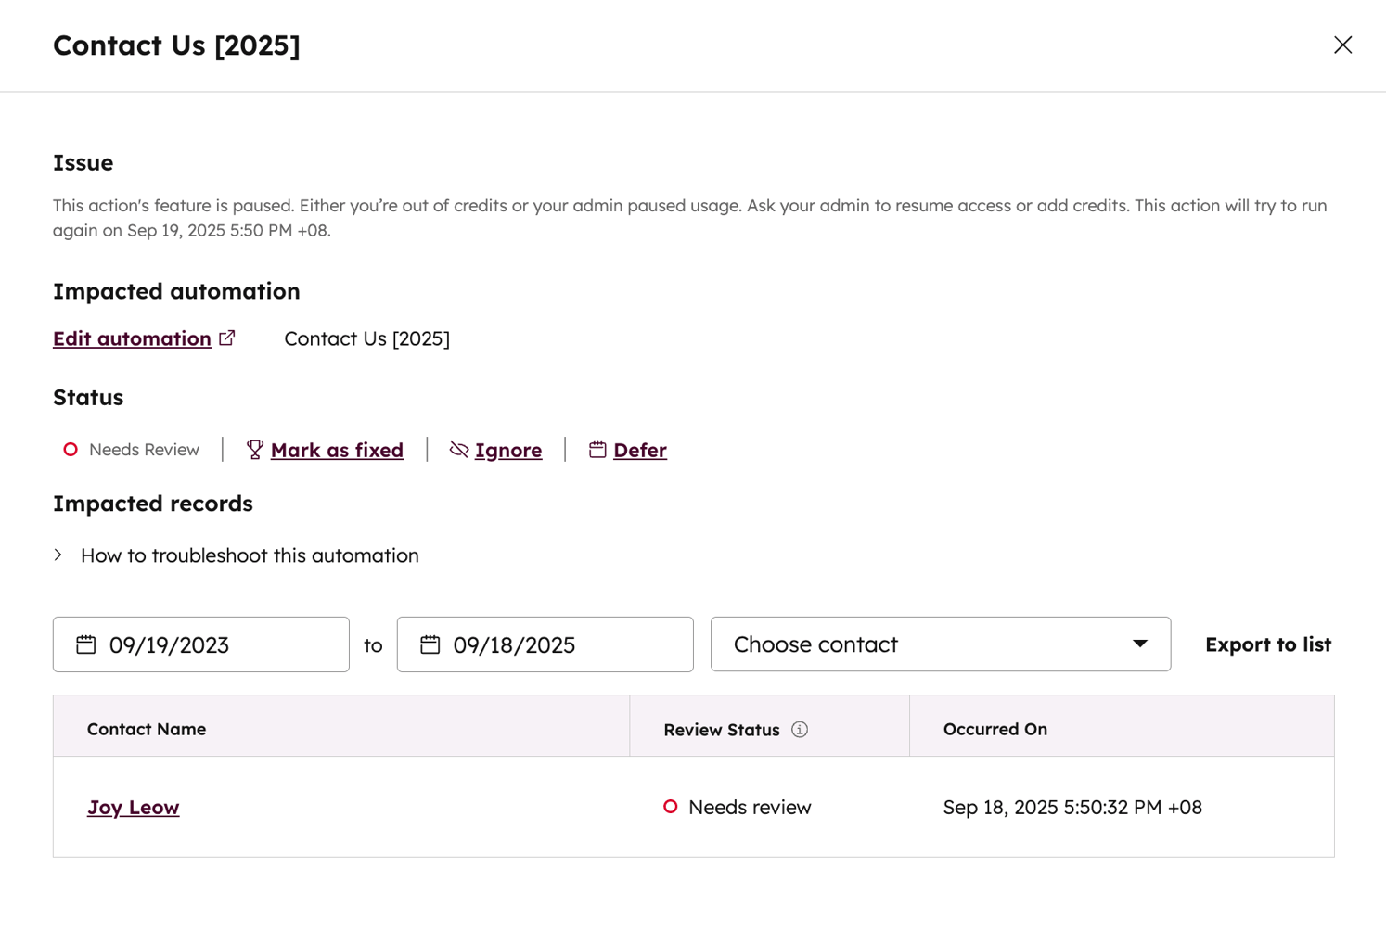Select the Ignore status link
The width and height of the screenshot is (1386, 931).
click(x=508, y=450)
